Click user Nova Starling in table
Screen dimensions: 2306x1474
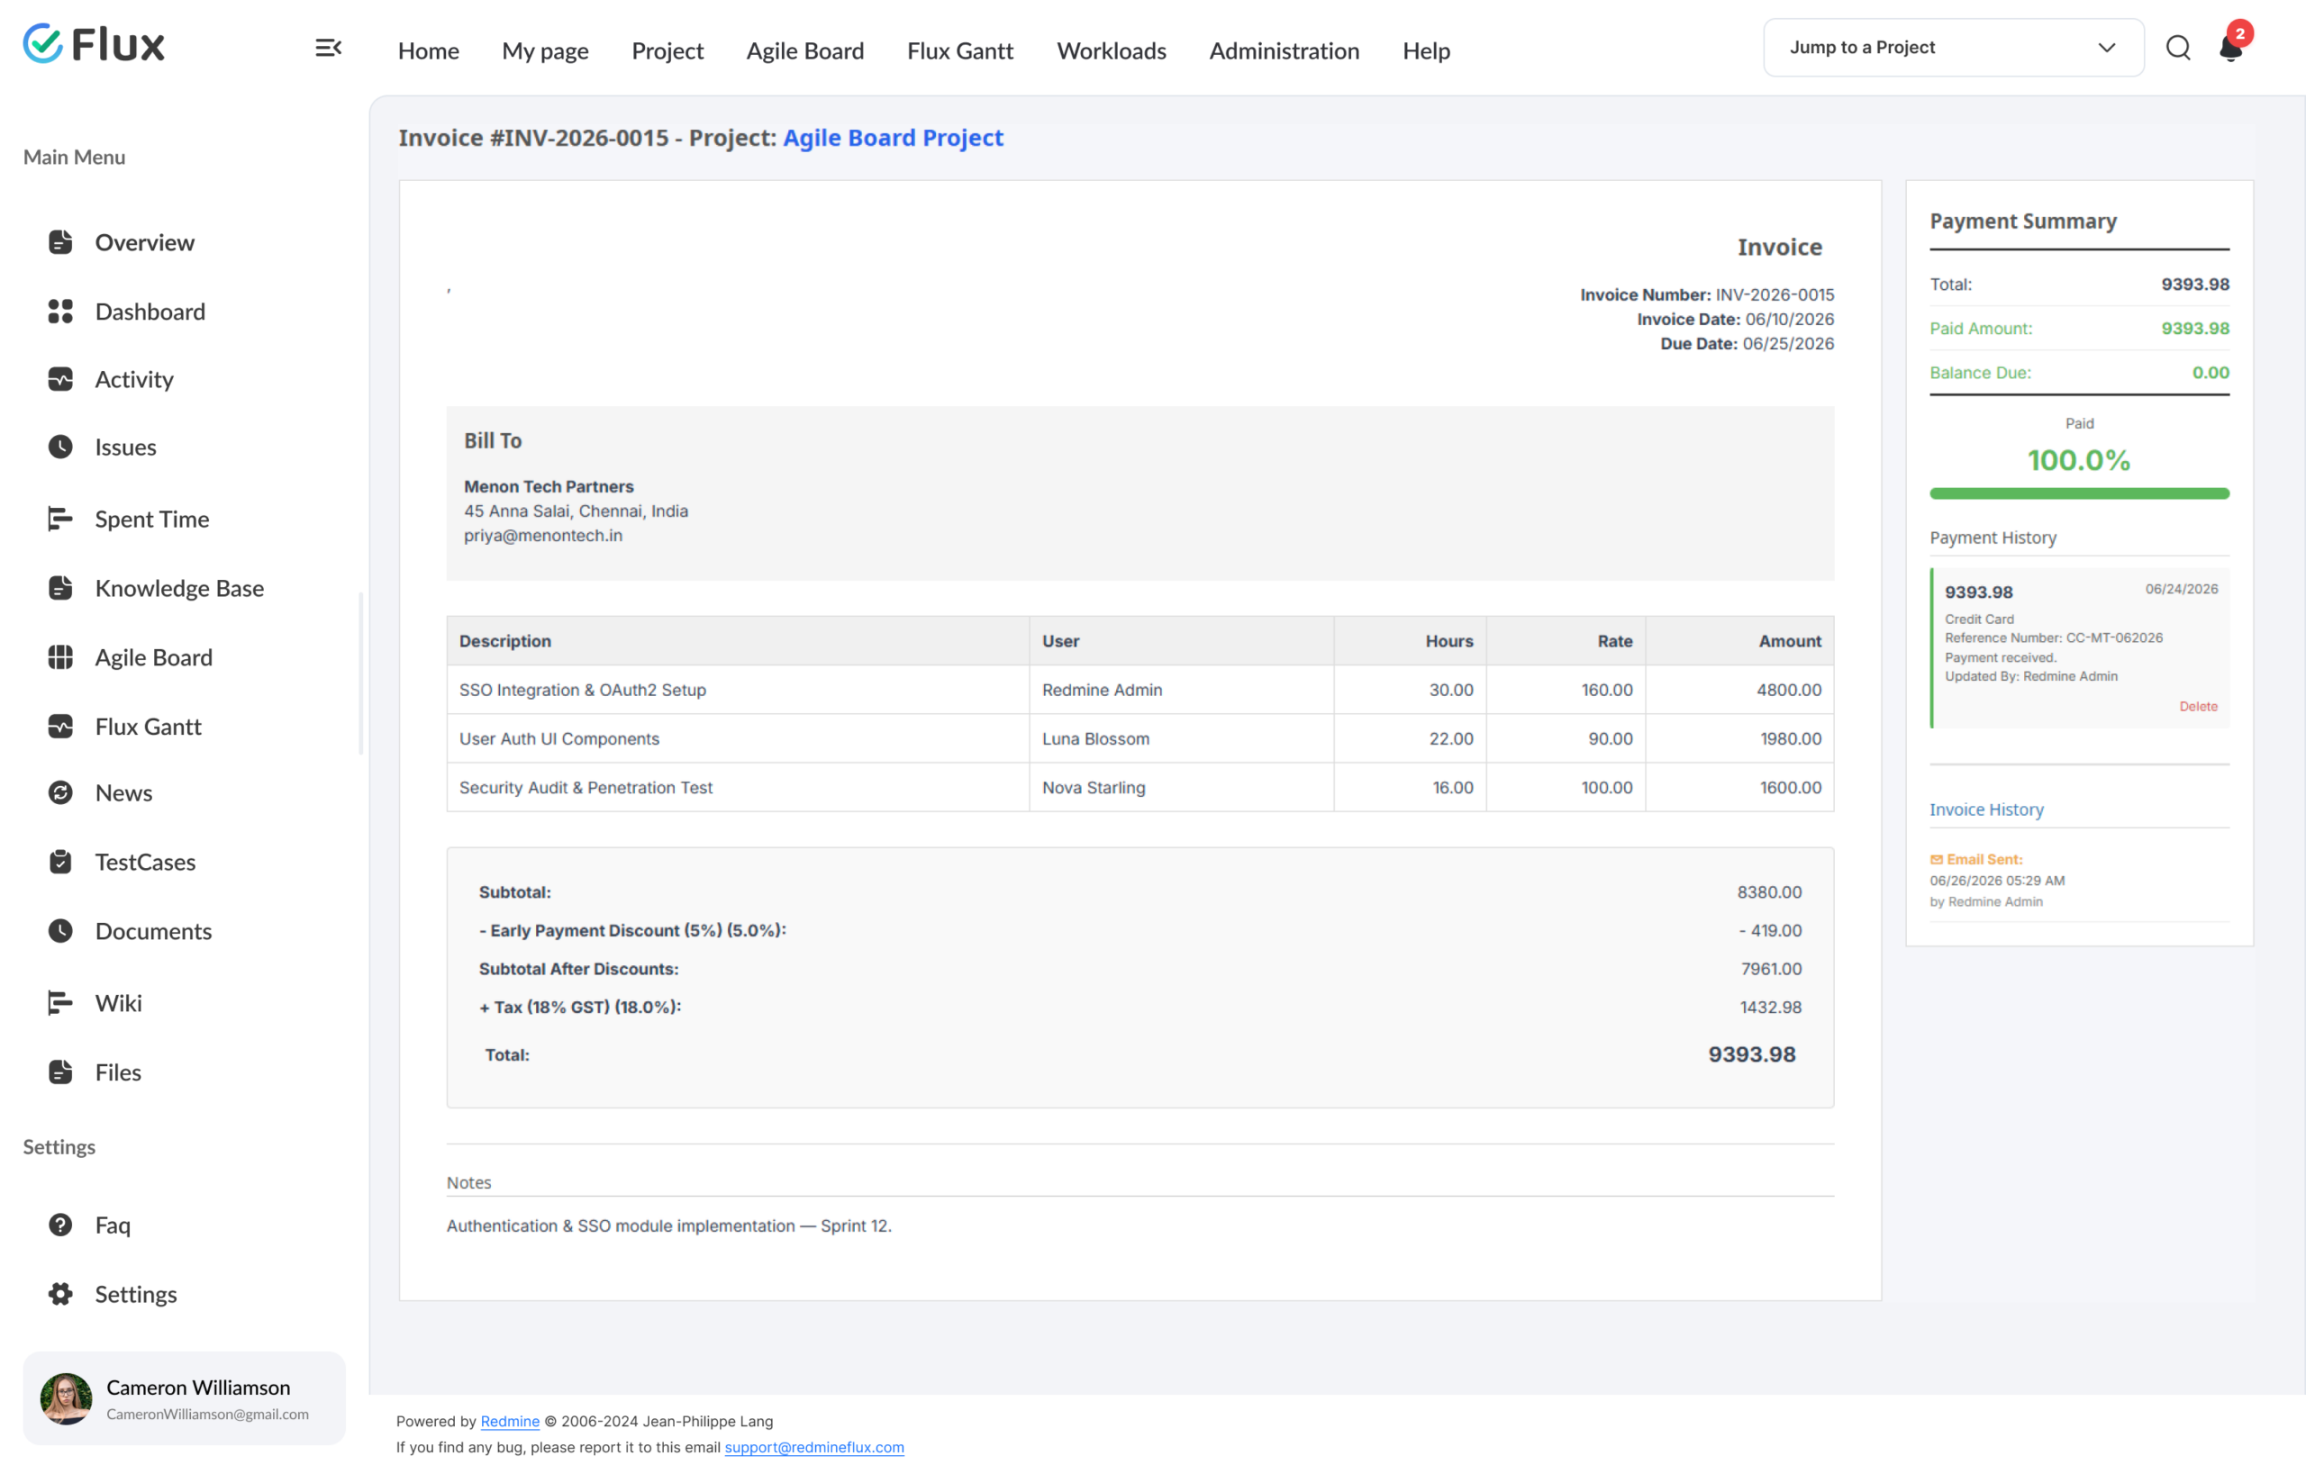click(x=1094, y=788)
